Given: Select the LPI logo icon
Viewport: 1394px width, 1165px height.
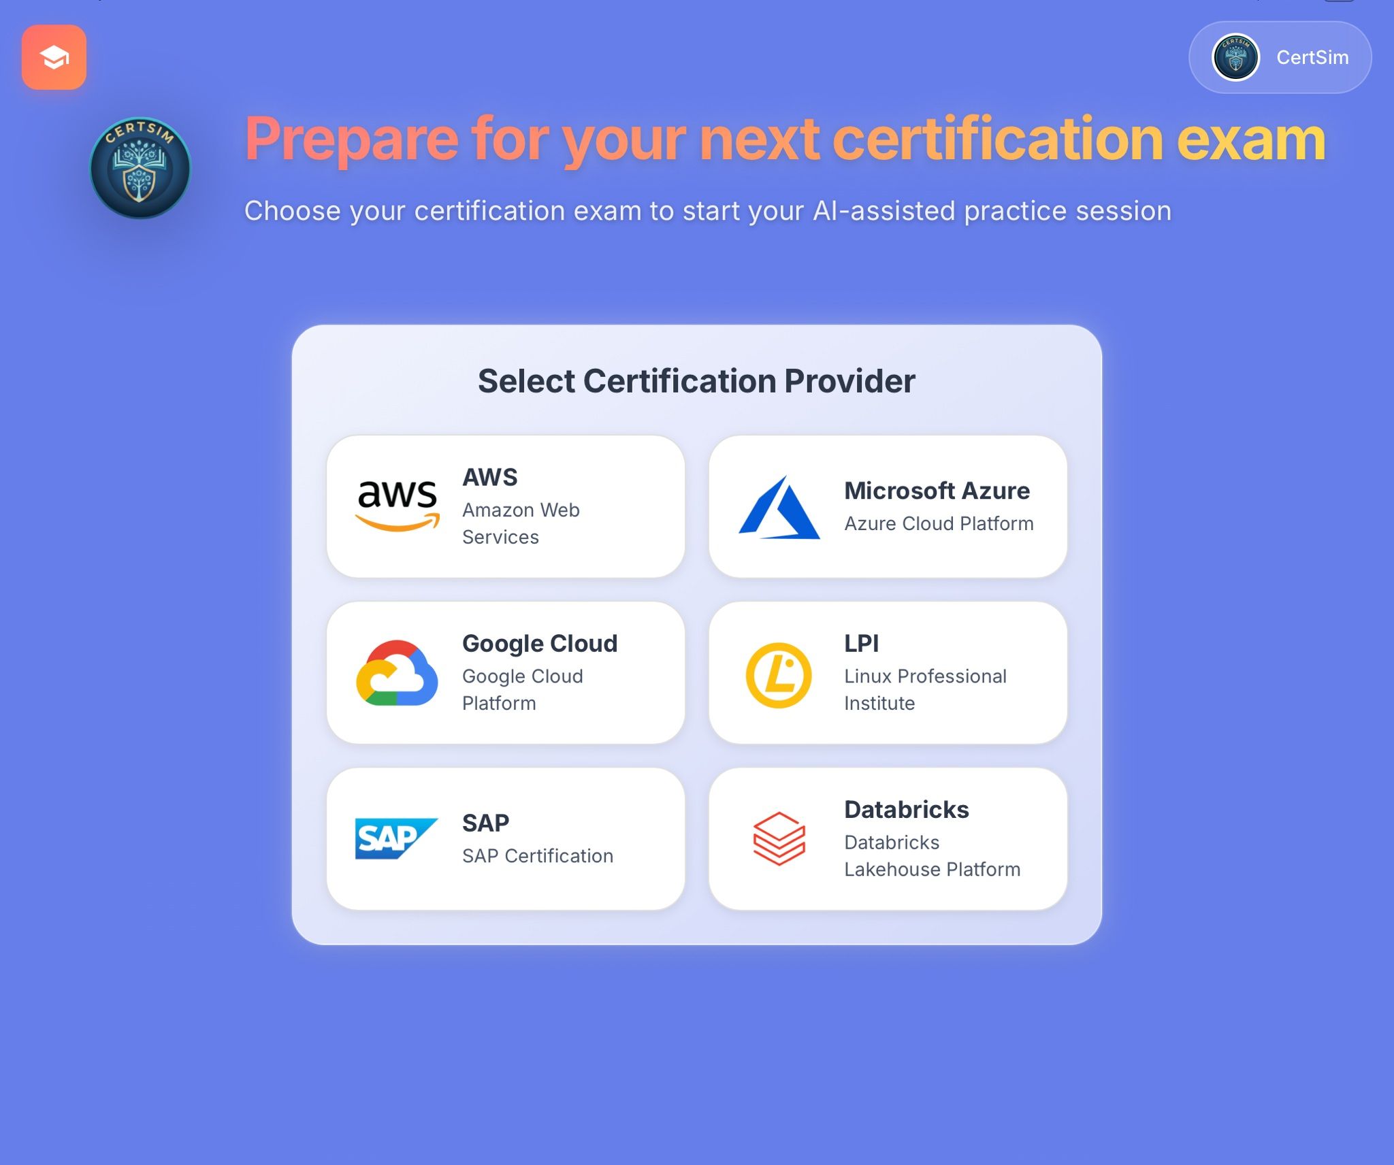Looking at the screenshot, I should pyautogui.click(x=779, y=675).
